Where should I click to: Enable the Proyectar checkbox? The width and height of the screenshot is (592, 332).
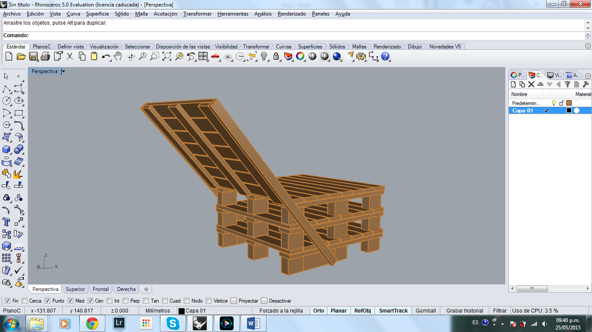pyautogui.click(x=234, y=301)
